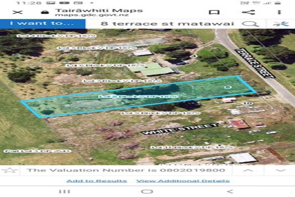The height and width of the screenshot is (197, 295).
Task: Tap the Tairāwhiti Maps page title
Action: [x=99, y=10]
